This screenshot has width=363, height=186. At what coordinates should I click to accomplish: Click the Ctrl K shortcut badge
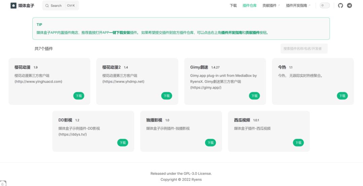[x=71, y=6]
